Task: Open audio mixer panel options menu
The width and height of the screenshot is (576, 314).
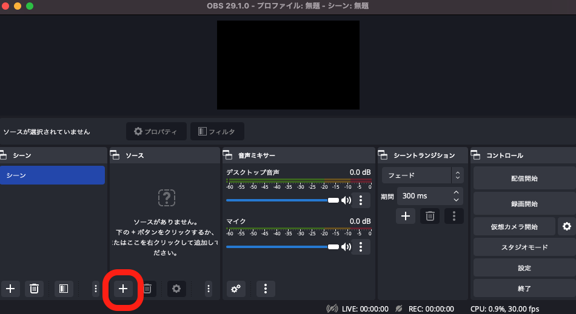Action: tap(265, 289)
